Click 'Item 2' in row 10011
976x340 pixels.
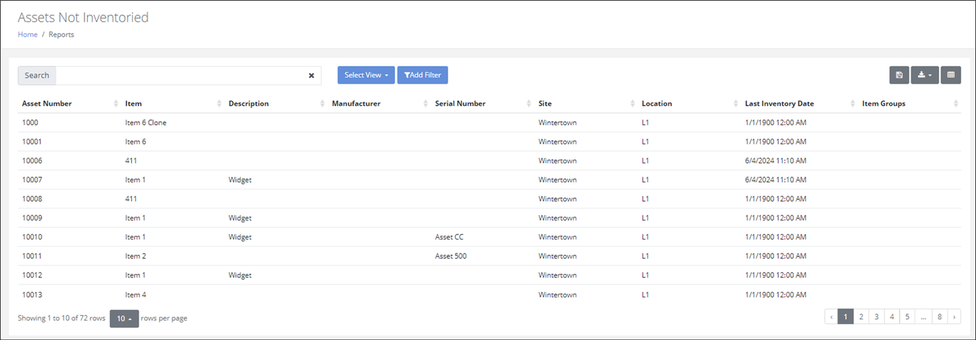pyautogui.click(x=135, y=256)
